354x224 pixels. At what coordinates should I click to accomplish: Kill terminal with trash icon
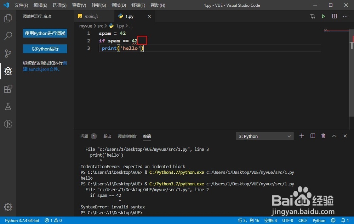[323, 136]
